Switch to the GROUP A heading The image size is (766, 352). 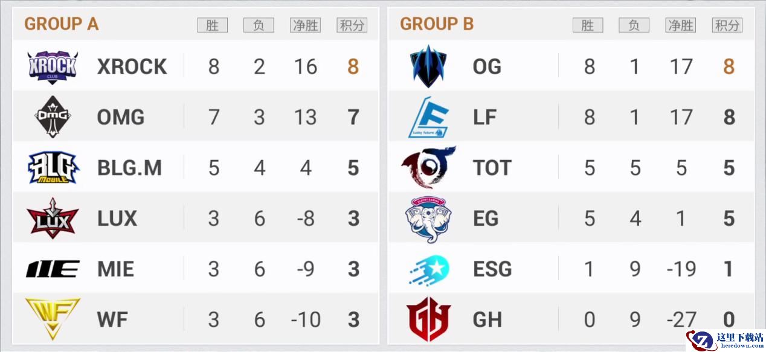61,24
